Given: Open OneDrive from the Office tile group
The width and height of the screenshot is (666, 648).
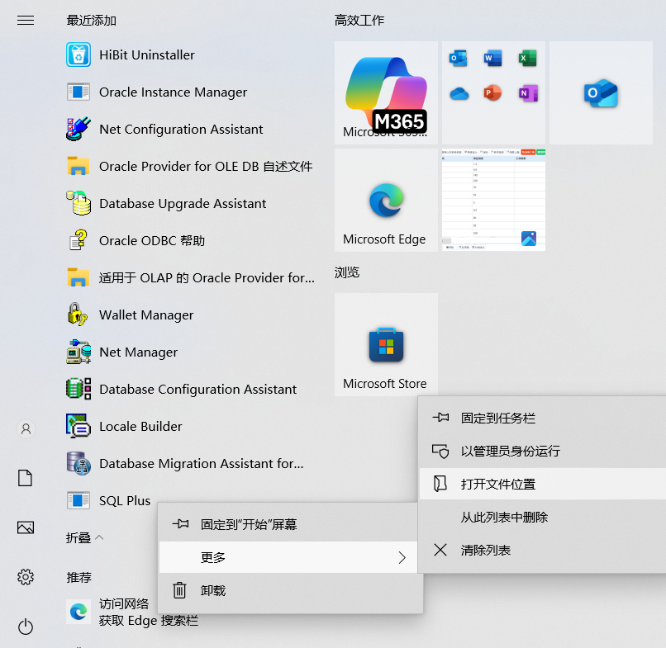Looking at the screenshot, I should (x=459, y=93).
